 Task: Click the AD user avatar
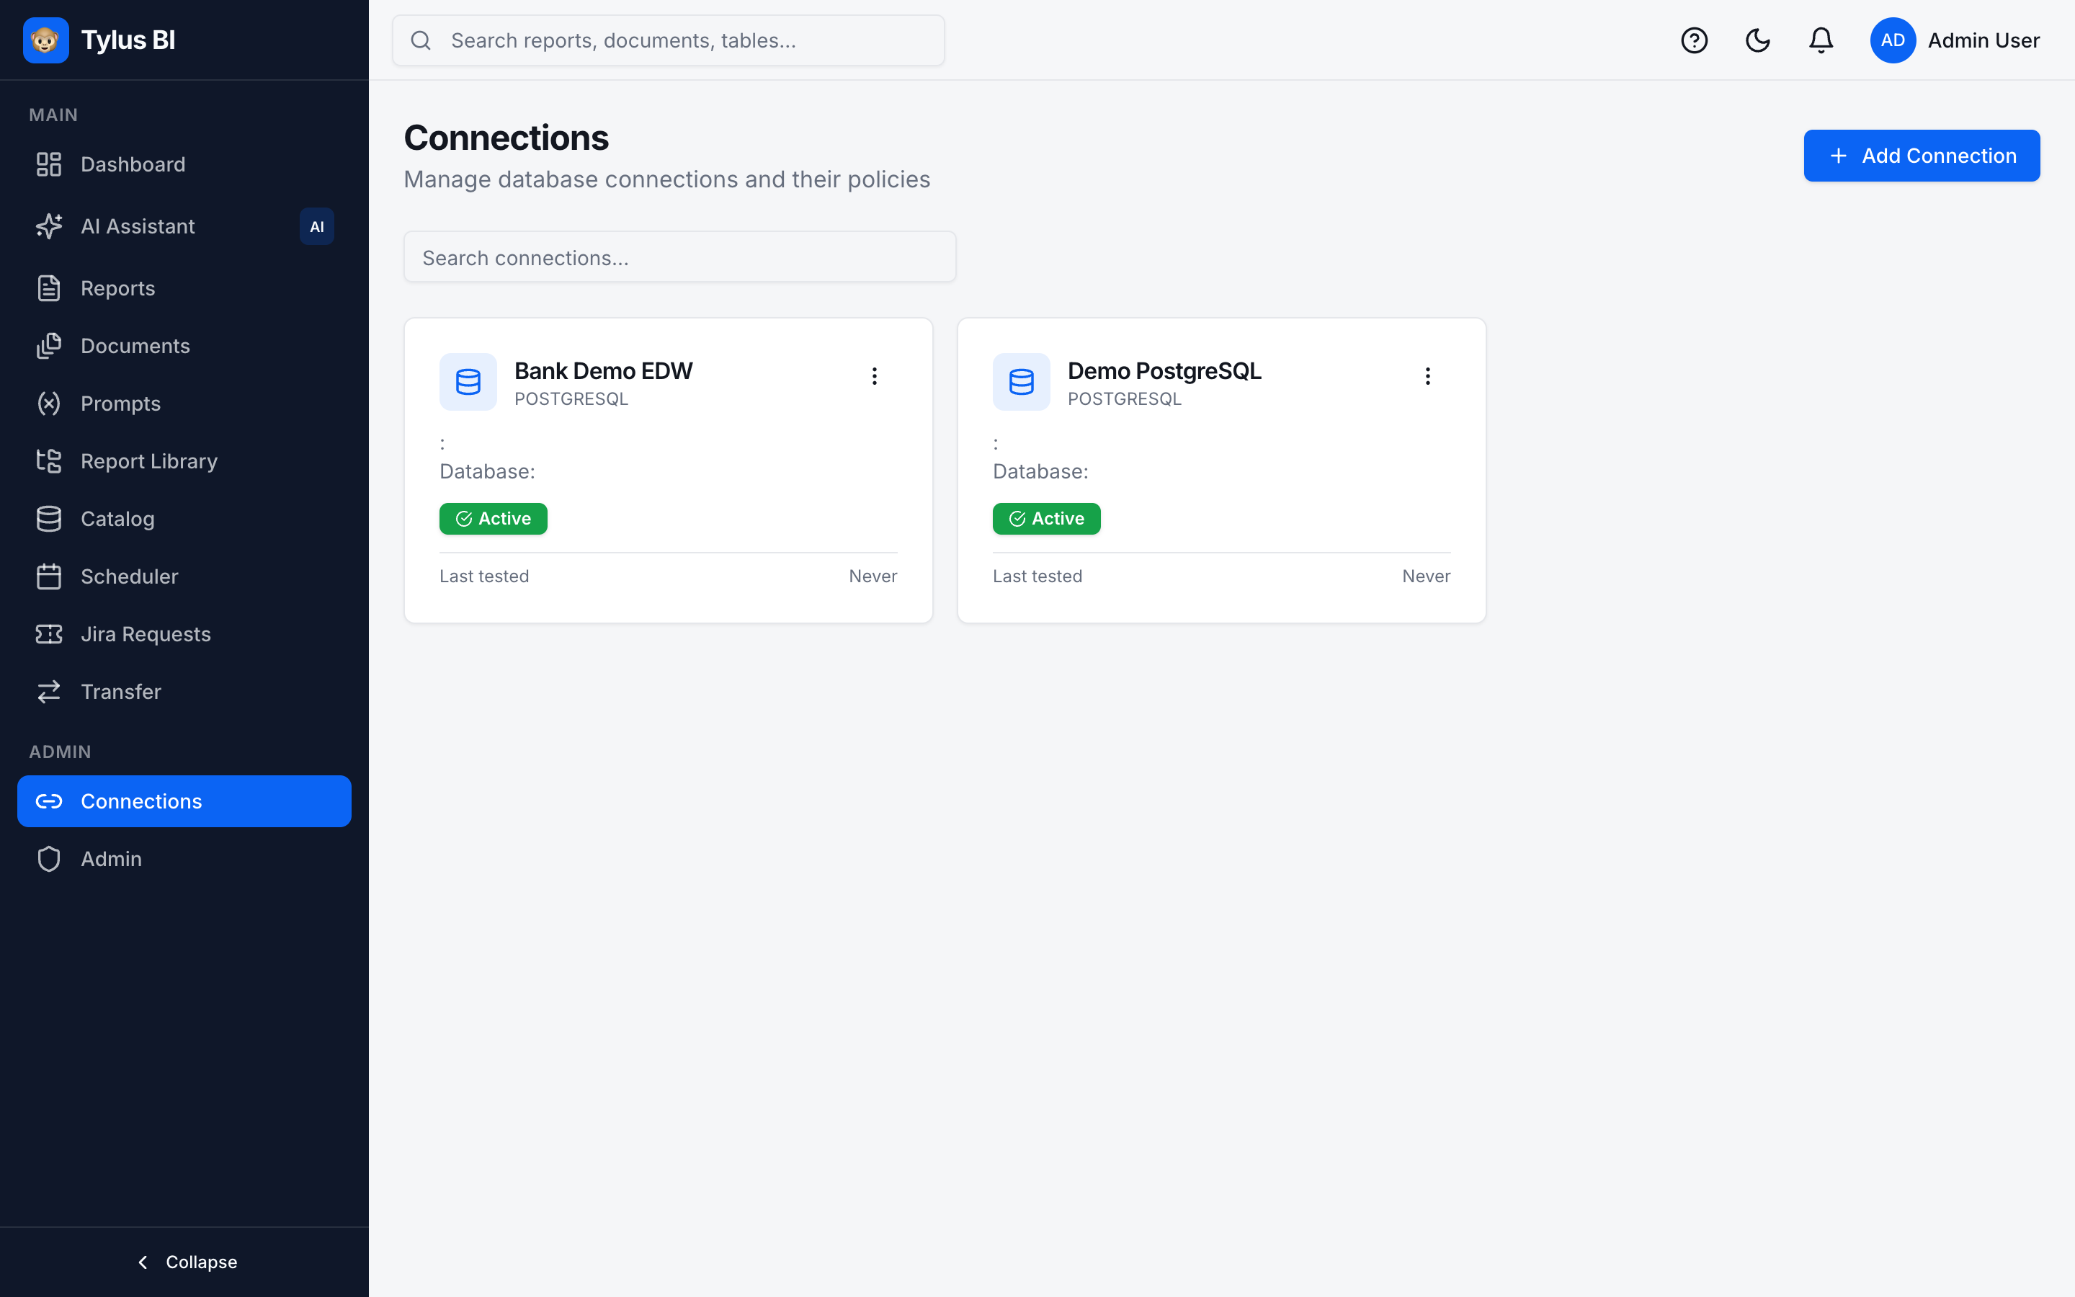[1893, 40]
